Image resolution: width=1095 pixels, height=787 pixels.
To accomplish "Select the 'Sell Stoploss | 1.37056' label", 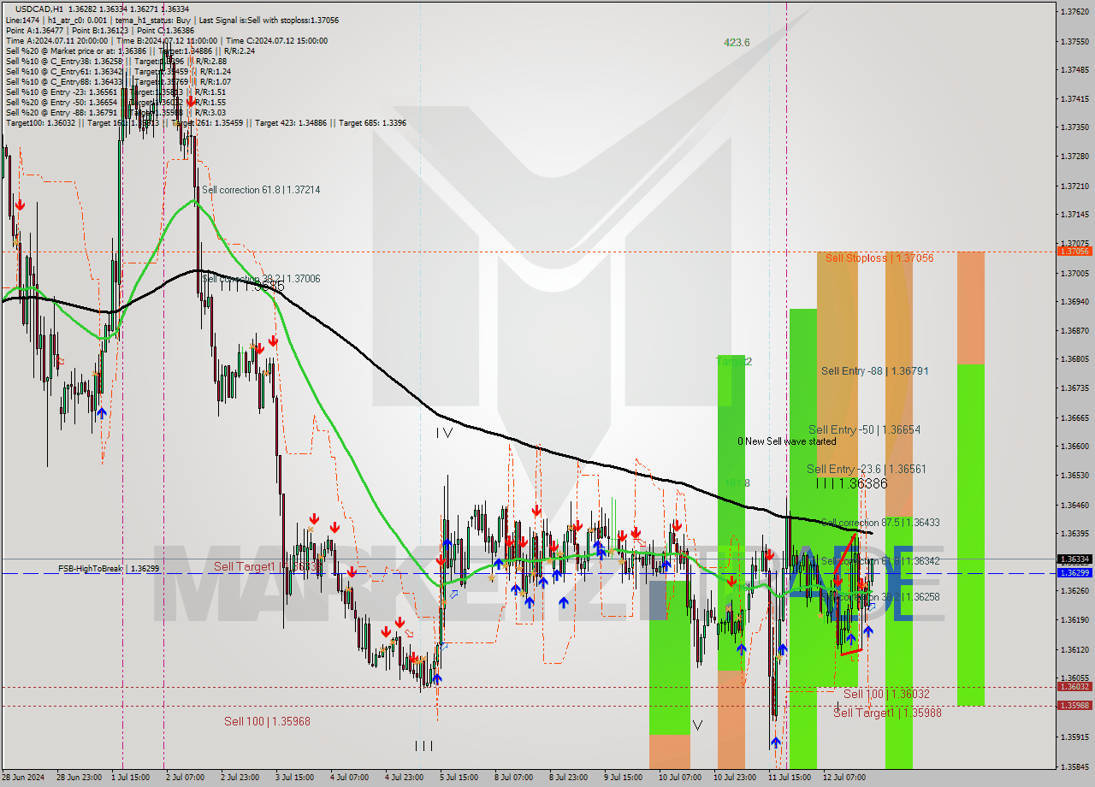I will (x=879, y=257).
